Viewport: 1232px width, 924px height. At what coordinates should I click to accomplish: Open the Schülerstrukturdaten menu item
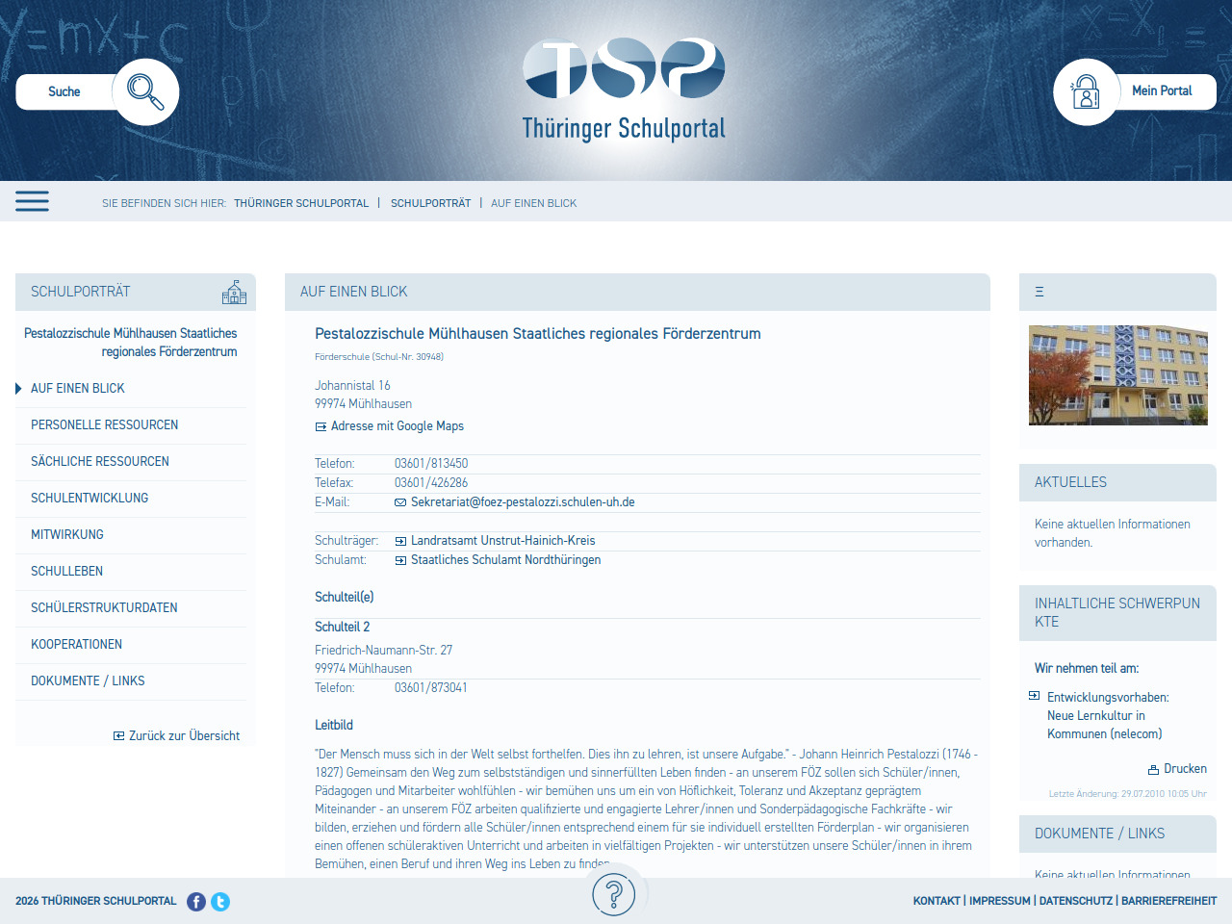tap(104, 607)
